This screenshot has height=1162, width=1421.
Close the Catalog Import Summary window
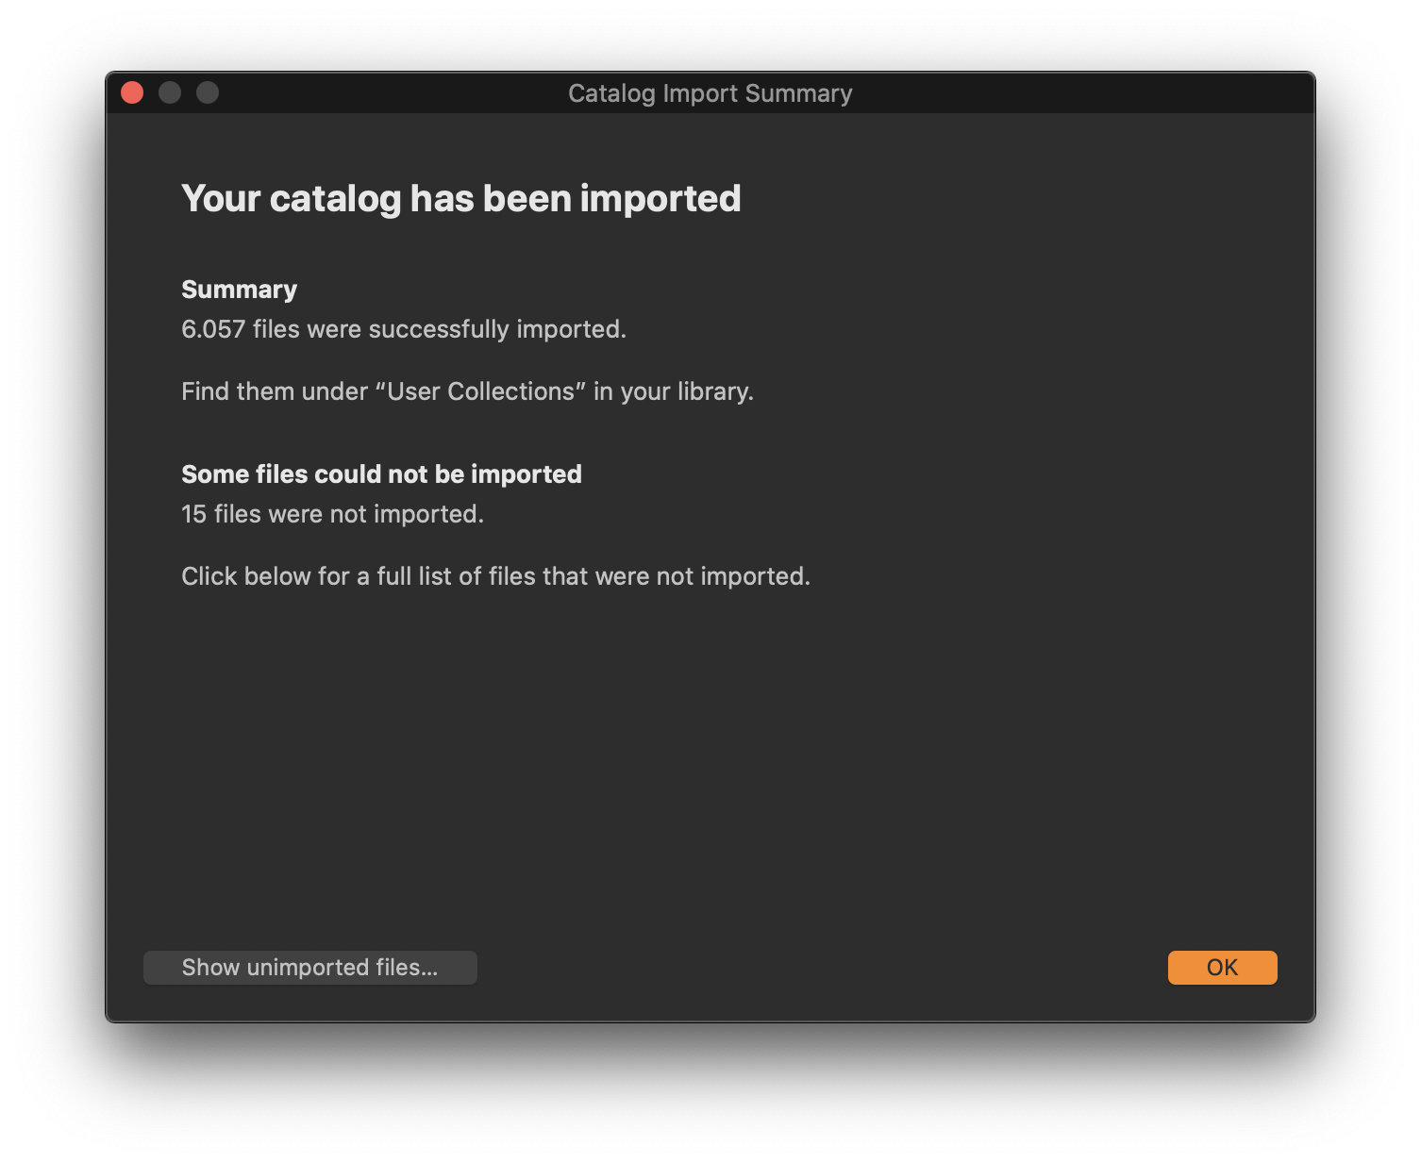[x=132, y=92]
